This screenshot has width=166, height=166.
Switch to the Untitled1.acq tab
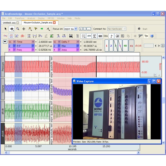9,23
